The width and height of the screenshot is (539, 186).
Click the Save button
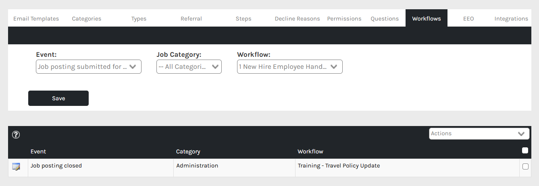(x=58, y=98)
